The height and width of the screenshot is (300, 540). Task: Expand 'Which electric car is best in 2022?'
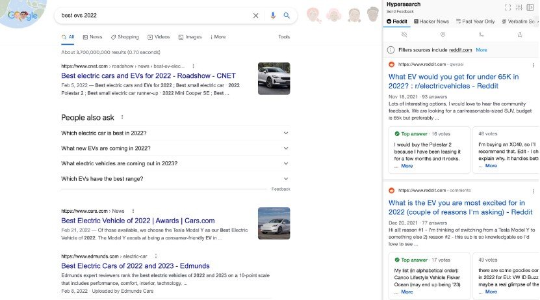175,133
